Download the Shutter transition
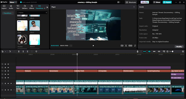 tap(26, 43)
